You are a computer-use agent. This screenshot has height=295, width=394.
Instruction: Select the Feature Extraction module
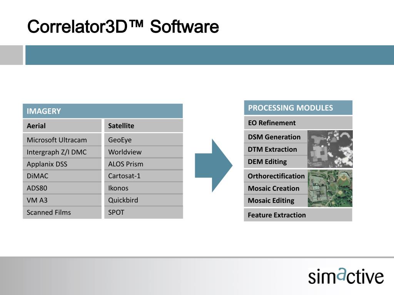point(298,215)
